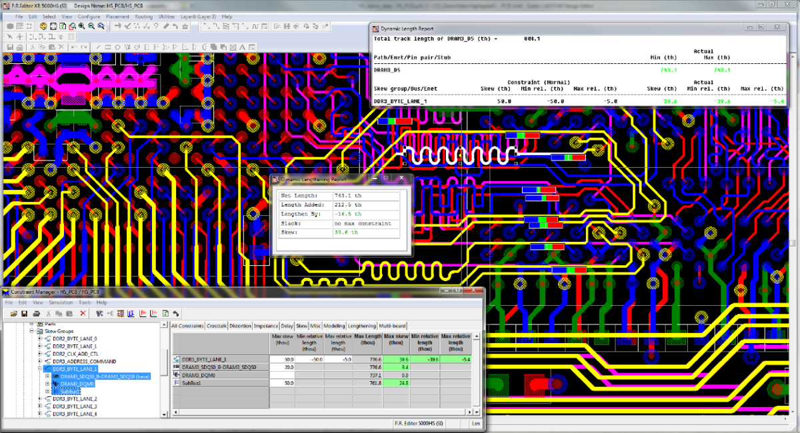Click the Print icon in Constraint Manager
Image resolution: width=800 pixels, height=433 pixels.
click(36, 313)
